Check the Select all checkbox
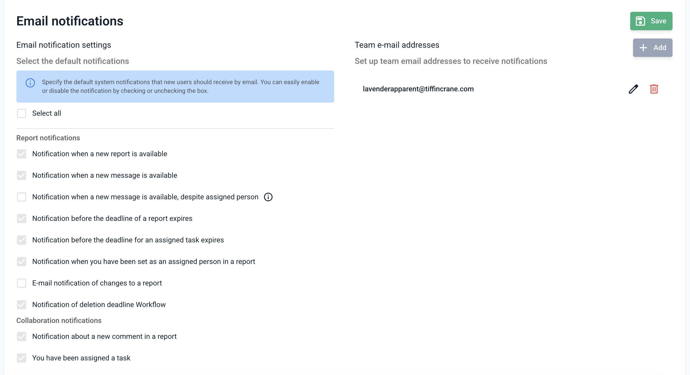The width and height of the screenshot is (690, 375). tap(21, 113)
